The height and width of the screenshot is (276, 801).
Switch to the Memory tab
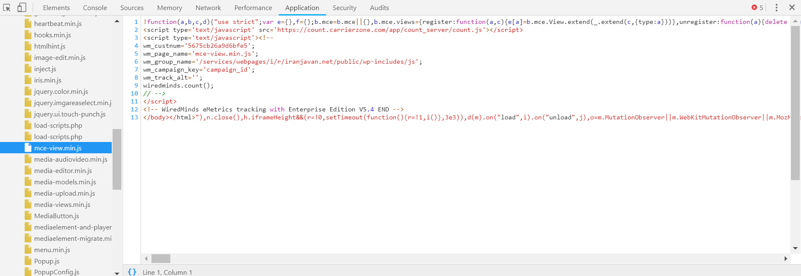[x=169, y=8]
